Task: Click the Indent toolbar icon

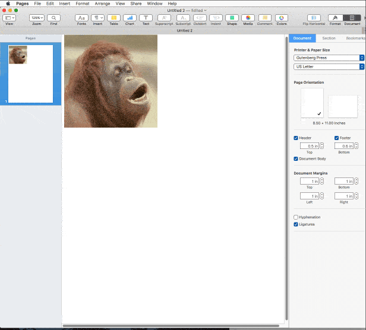Action: coord(216,18)
